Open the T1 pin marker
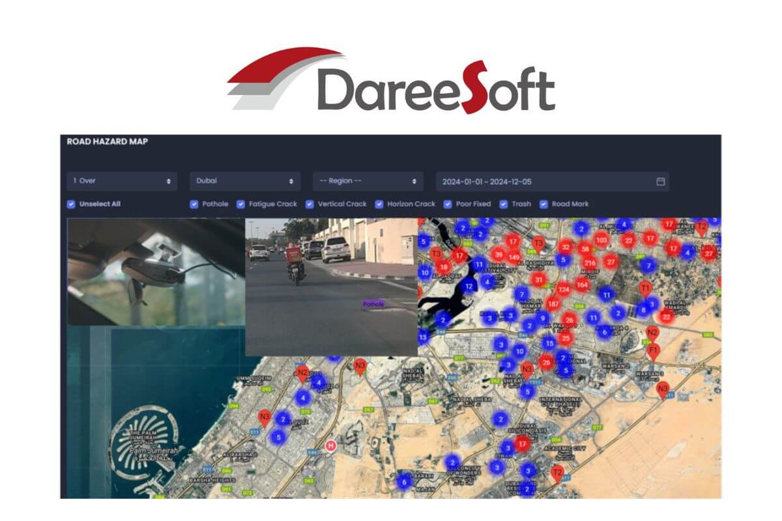The height and width of the screenshot is (521, 782). point(645,287)
